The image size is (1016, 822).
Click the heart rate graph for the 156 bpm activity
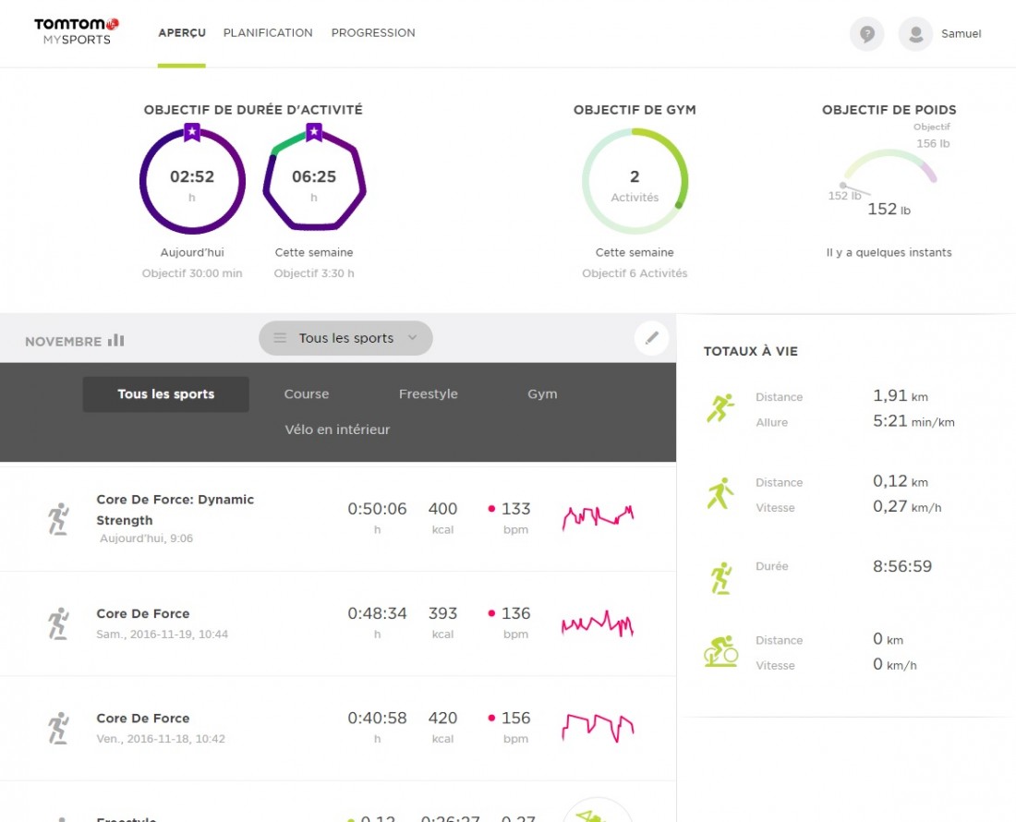click(598, 727)
